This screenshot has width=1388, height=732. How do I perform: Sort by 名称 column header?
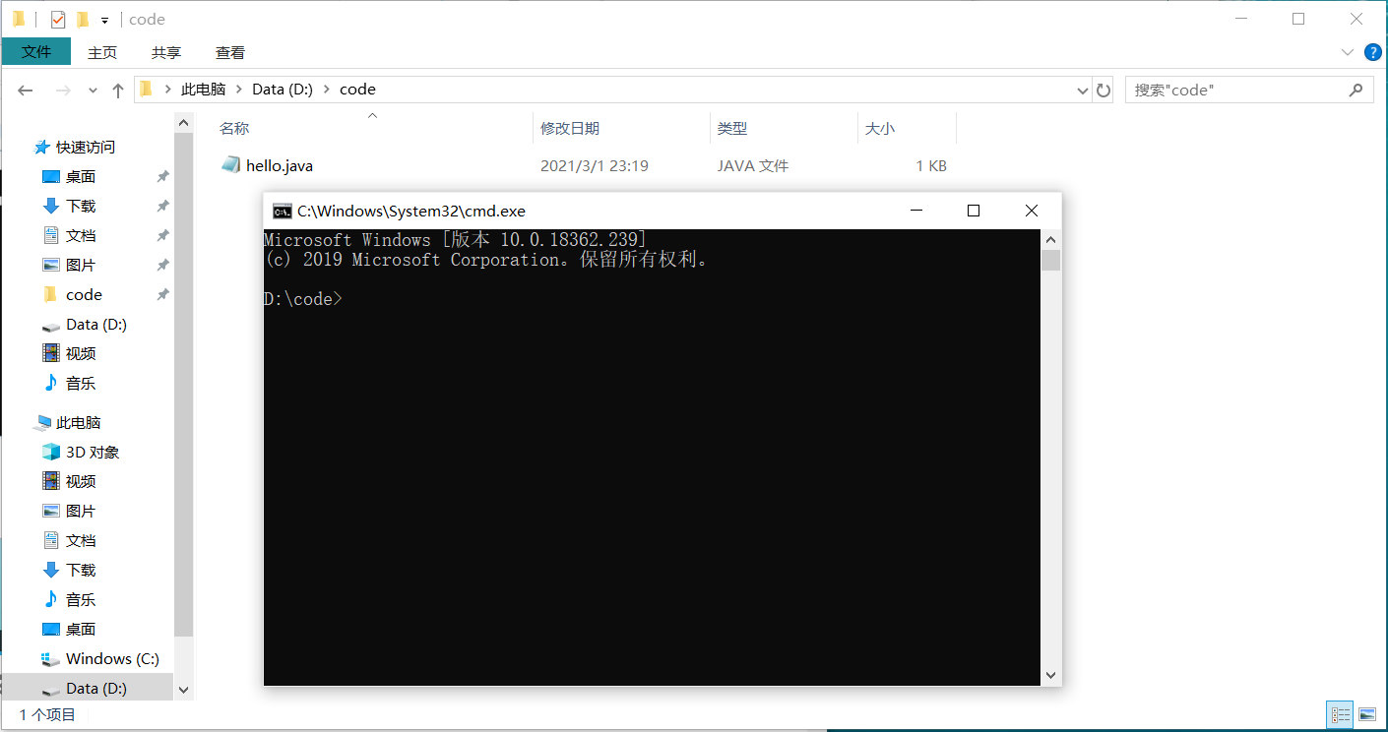(234, 128)
